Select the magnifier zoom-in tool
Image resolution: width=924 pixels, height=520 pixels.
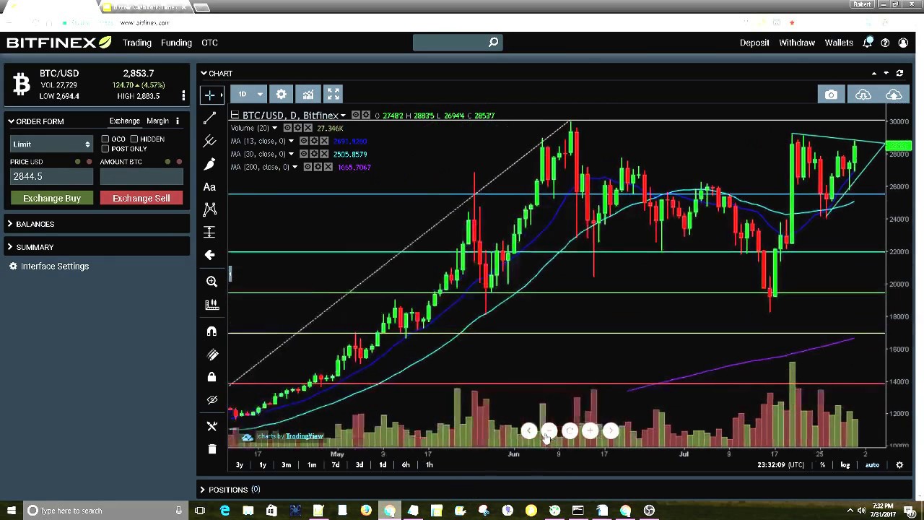tap(212, 282)
